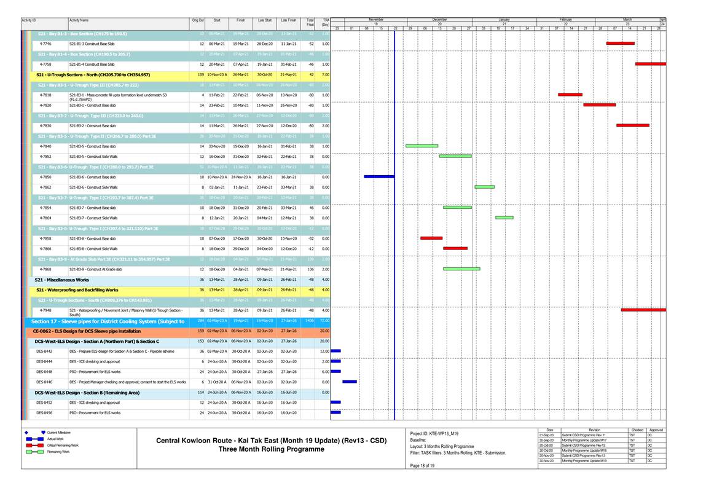Click the Late Finish column header
The height and width of the screenshot is (499, 706).
288,20
